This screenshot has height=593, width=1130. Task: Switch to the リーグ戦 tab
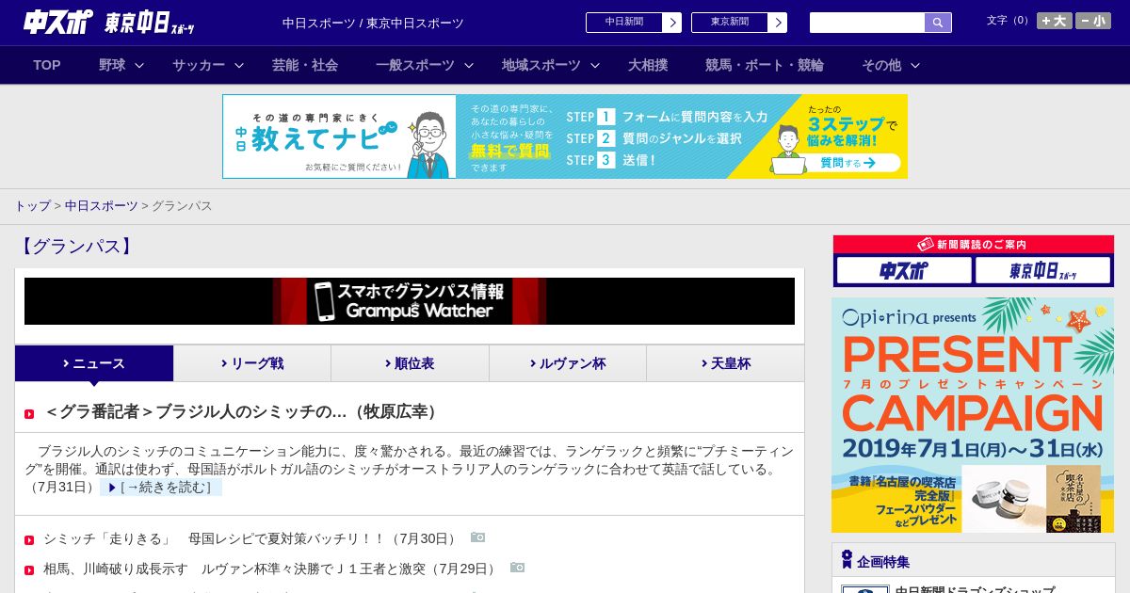tap(252, 363)
